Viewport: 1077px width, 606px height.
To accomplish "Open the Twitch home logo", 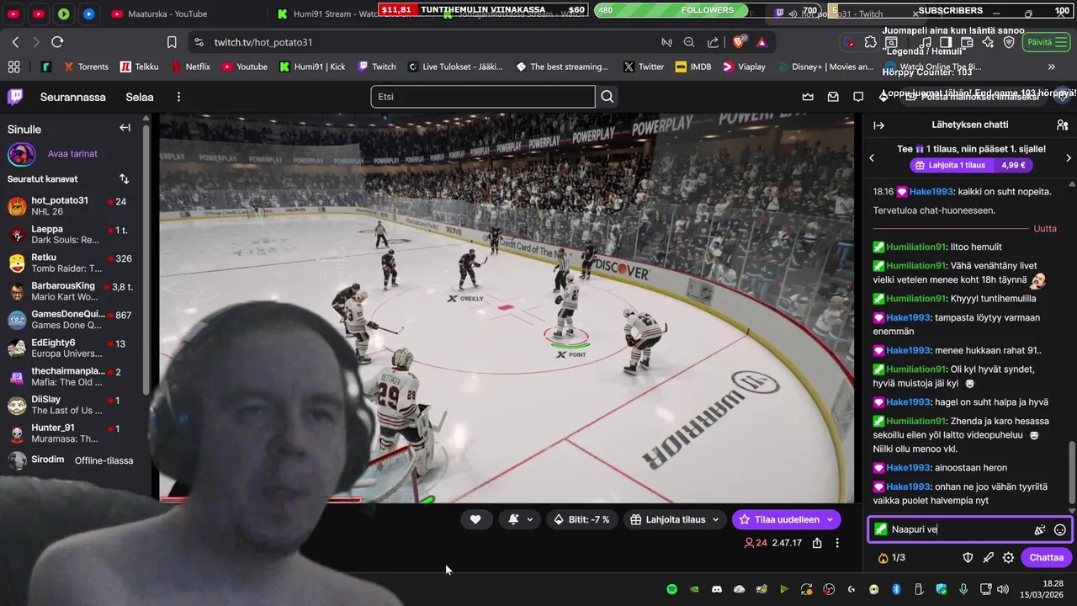I will click(x=15, y=97).
